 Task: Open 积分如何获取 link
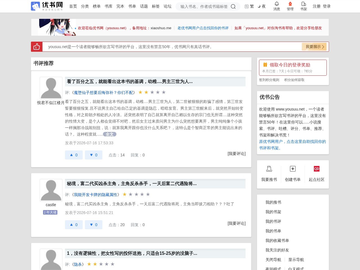coord(294,80)
